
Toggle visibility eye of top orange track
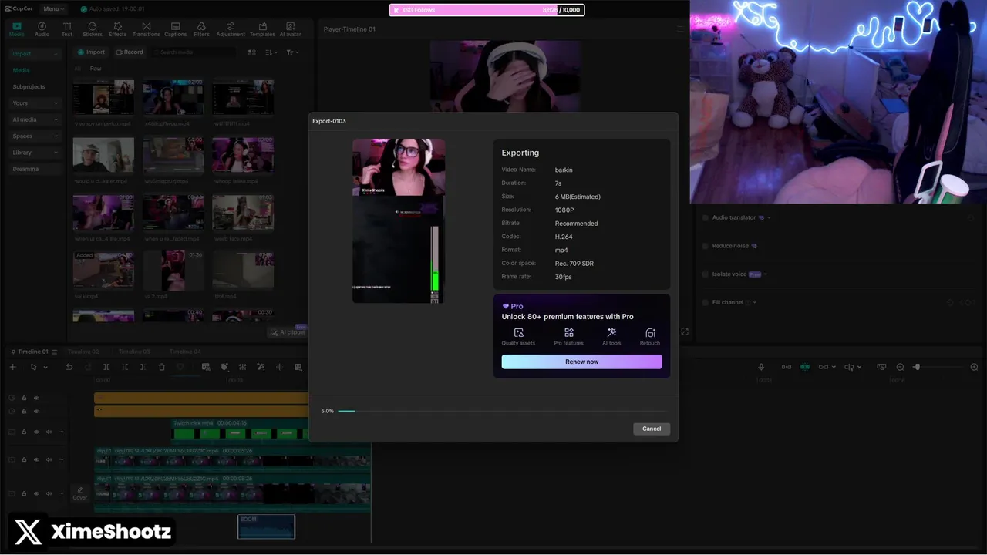(x=36, y=398)
